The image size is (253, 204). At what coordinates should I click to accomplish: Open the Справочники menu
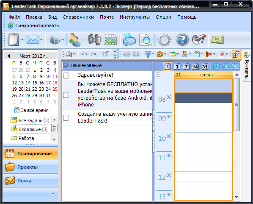[x=78, y=17]
